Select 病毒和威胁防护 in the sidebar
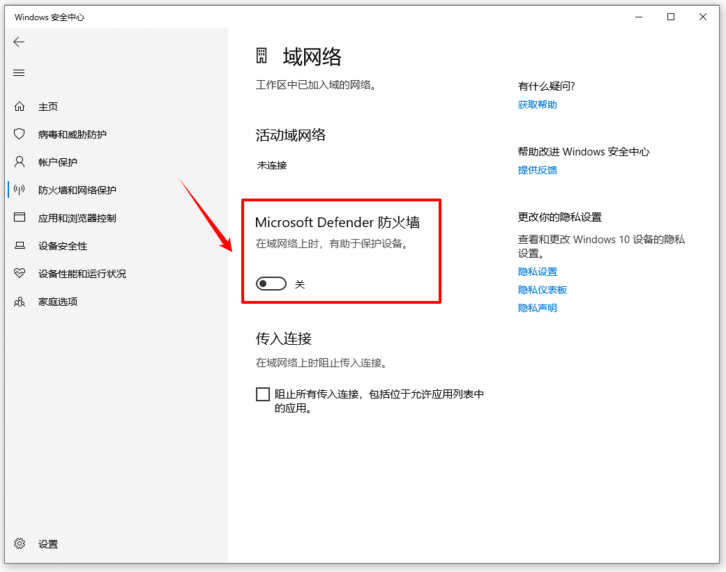Screen dimensions: 726x572 [73, 134]
